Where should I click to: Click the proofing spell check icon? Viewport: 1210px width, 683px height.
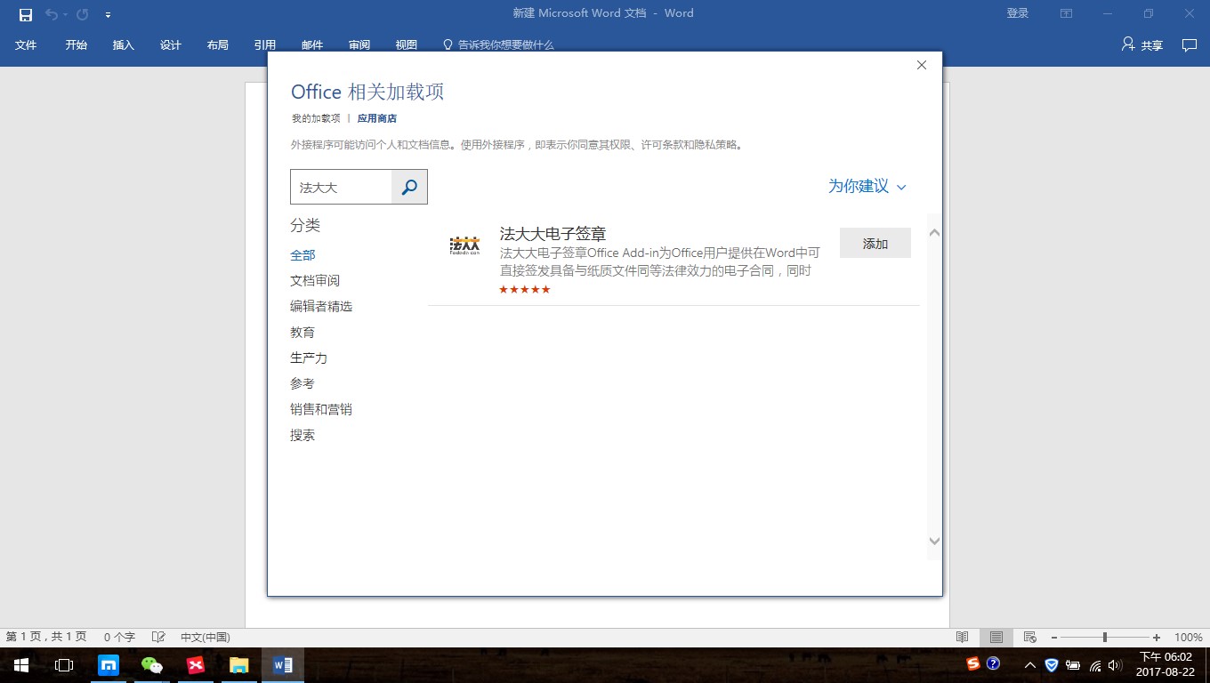tap(158, 637)
